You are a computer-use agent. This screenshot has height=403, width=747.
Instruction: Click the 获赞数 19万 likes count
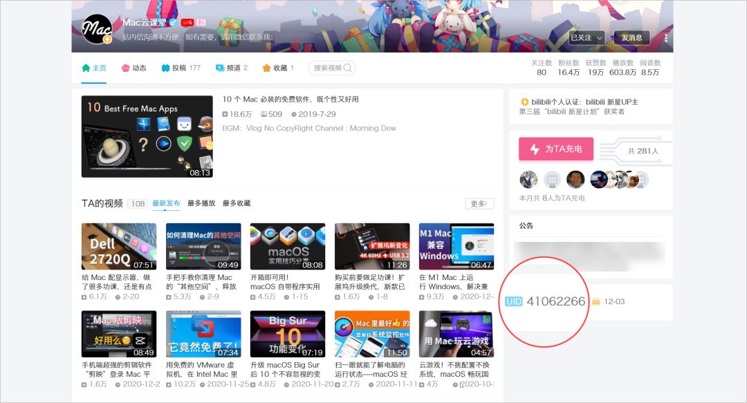(x=596, y=68)
